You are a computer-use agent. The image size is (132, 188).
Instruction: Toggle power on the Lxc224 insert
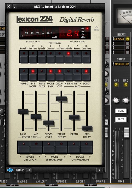(128, 39)
